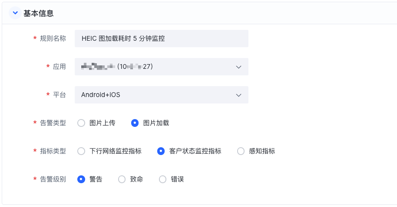The height and width of the screenshot is (207, 397).
Task: Select 图片加载 alert type
Action: pos(135,123)
